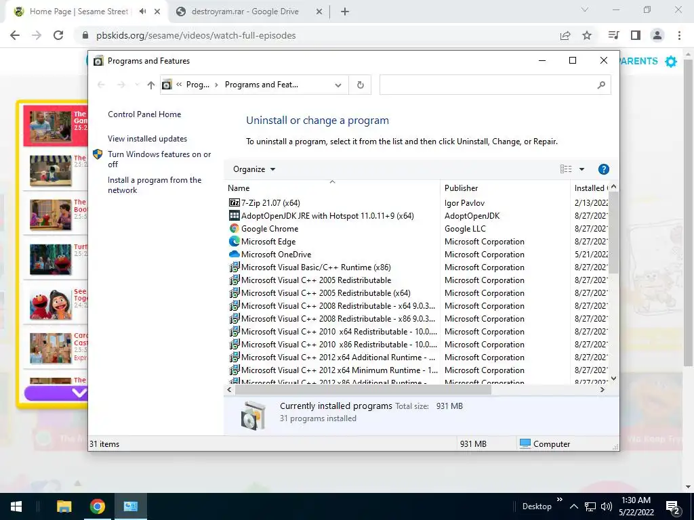Open Chrome side panel icon
Viewport: 694px width, 520px height.
[x=636, y=35]
